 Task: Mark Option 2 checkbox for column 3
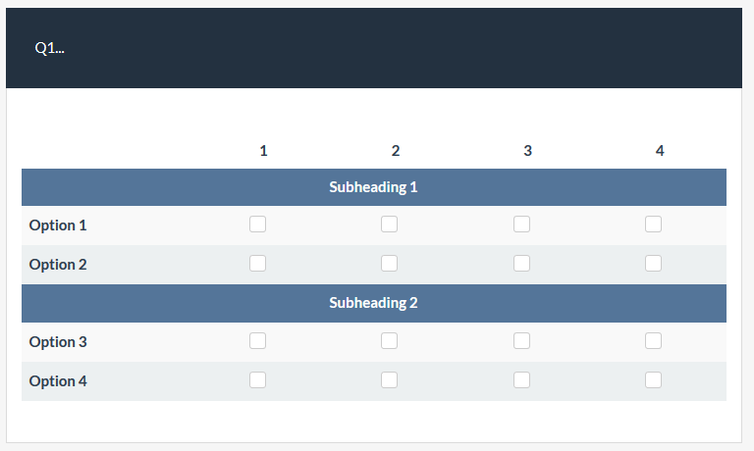pyautogui.click(x=521, y=263)
